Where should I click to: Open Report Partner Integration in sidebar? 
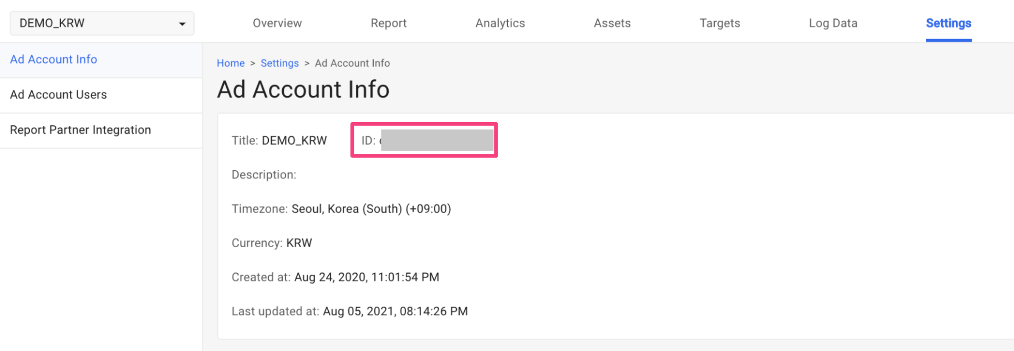[x=101, y=130]
